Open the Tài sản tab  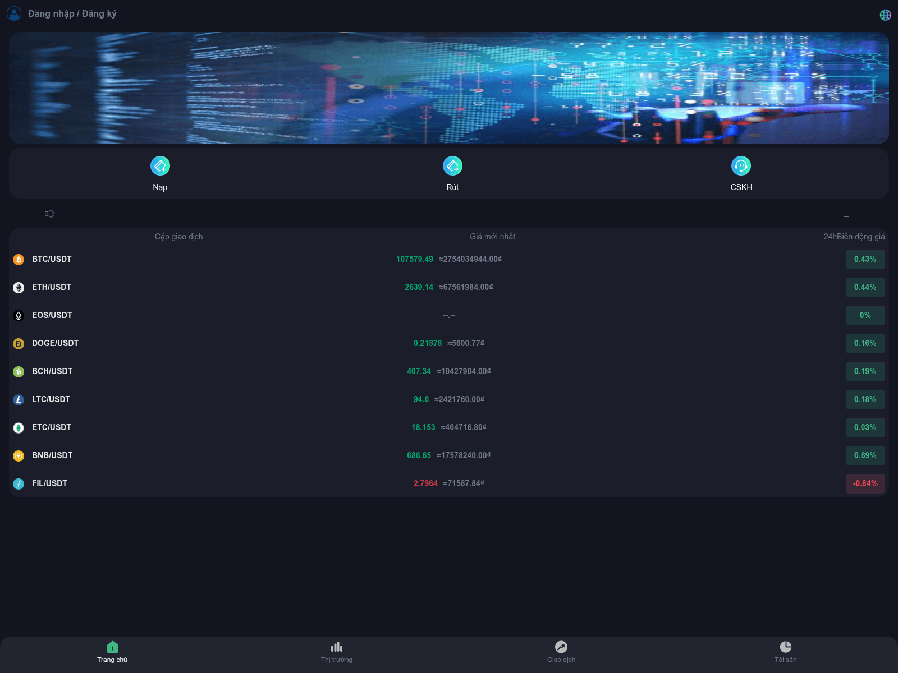(x=785, y=652)
